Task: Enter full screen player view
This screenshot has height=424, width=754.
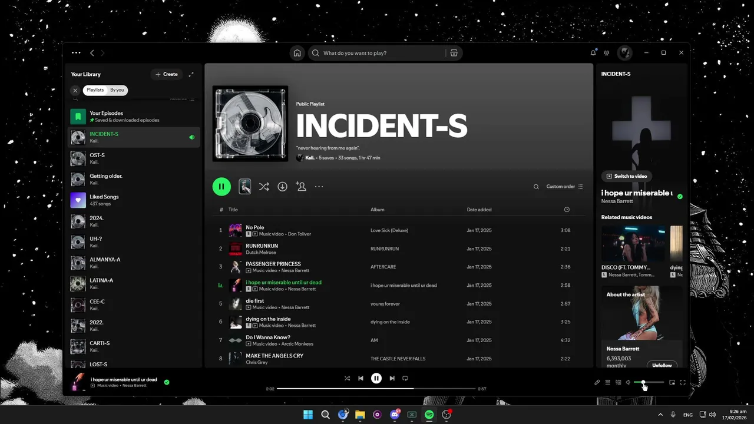Action: [x=683, y=382]
